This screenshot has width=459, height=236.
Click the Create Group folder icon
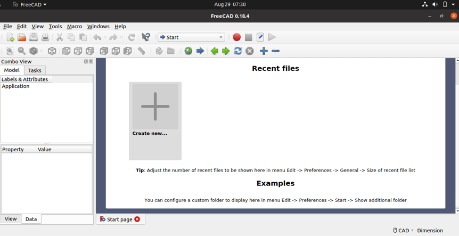click(171, 51)
